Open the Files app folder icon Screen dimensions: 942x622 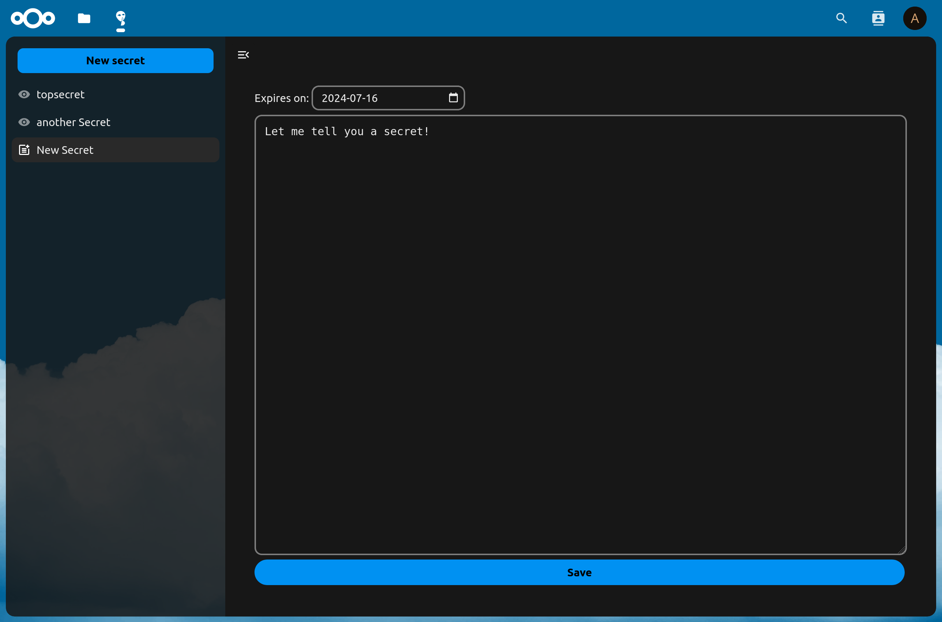click(x=84, y=18)
